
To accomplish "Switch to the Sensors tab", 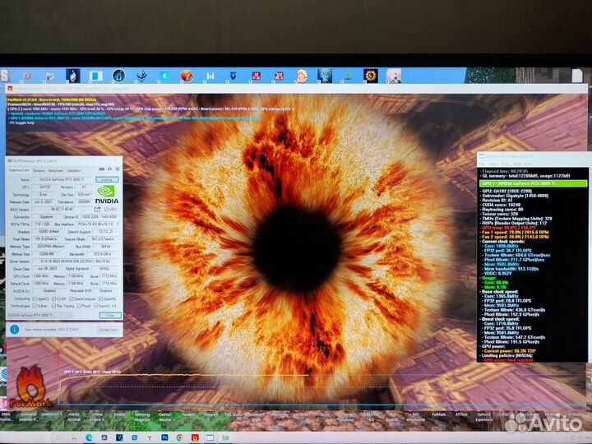I will [x=39, y=171].
